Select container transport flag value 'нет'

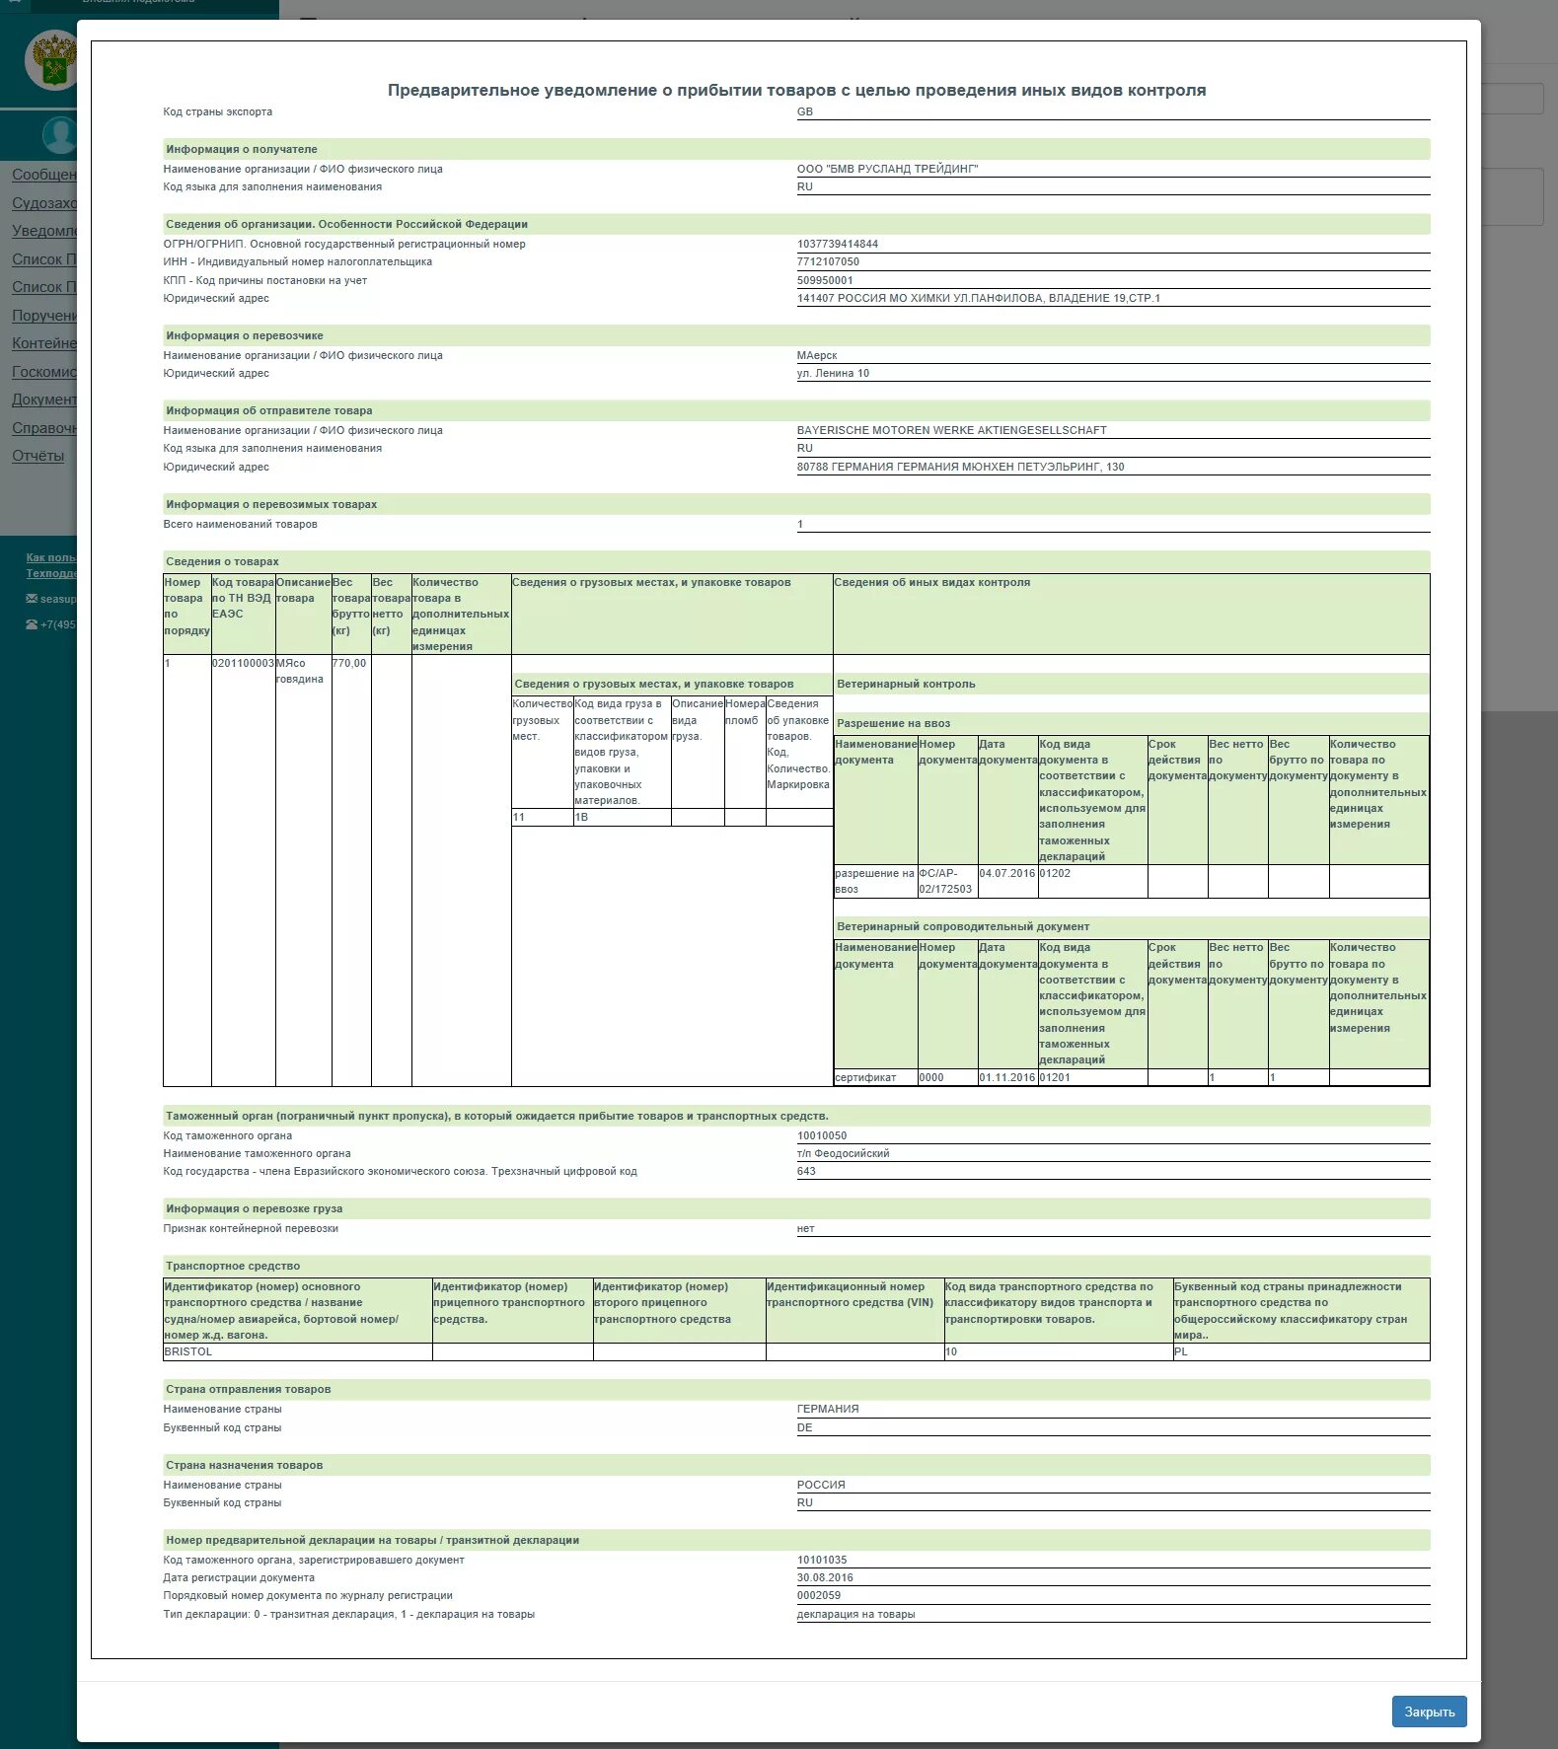(x=805, y=1228)
